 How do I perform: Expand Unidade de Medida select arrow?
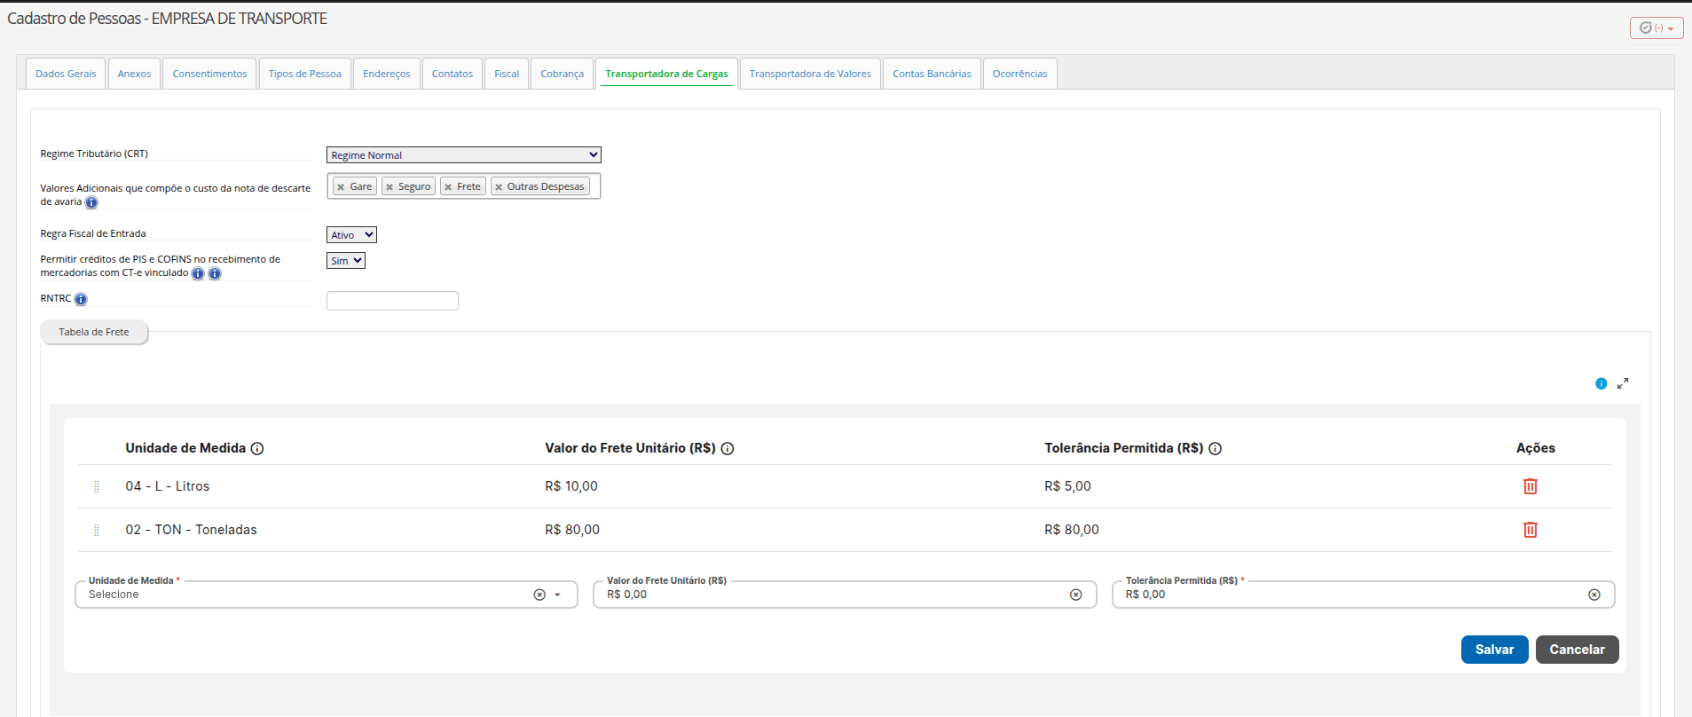coord(557,595)
